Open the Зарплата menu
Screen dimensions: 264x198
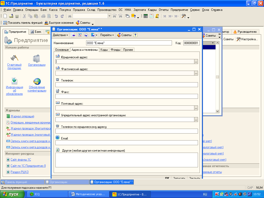[x=139, y=10]
